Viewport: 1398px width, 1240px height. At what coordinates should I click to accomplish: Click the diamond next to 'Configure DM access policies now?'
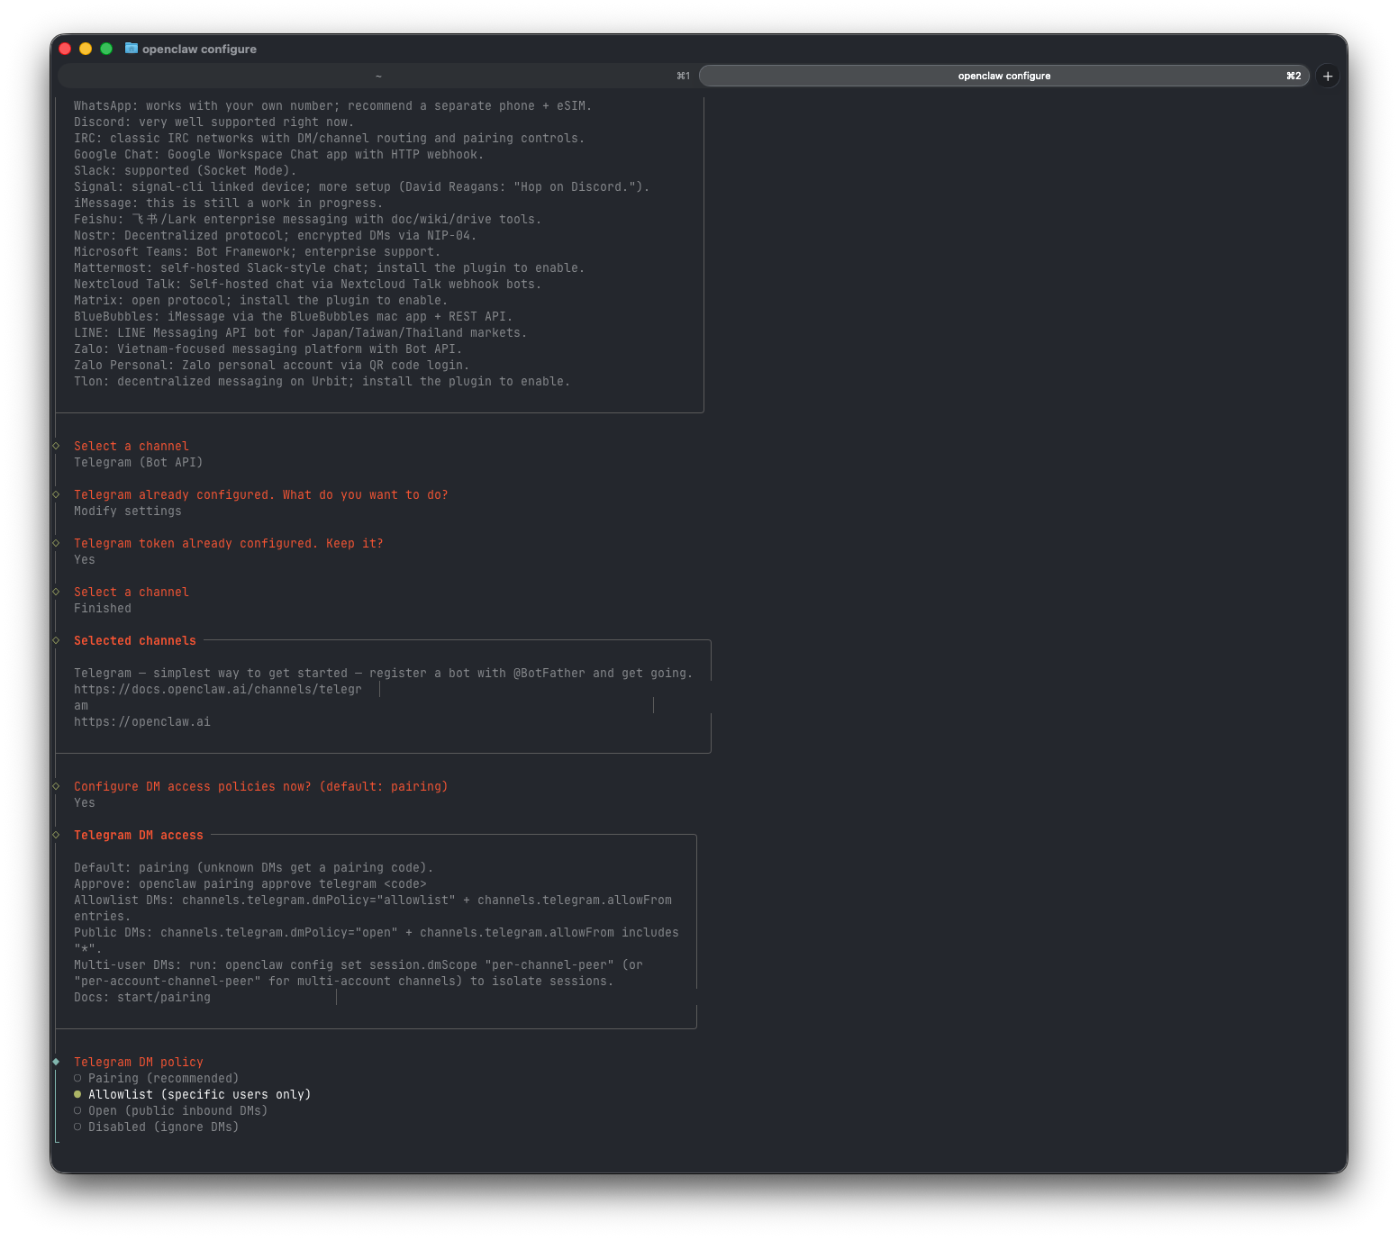click(x=57, y=786)
